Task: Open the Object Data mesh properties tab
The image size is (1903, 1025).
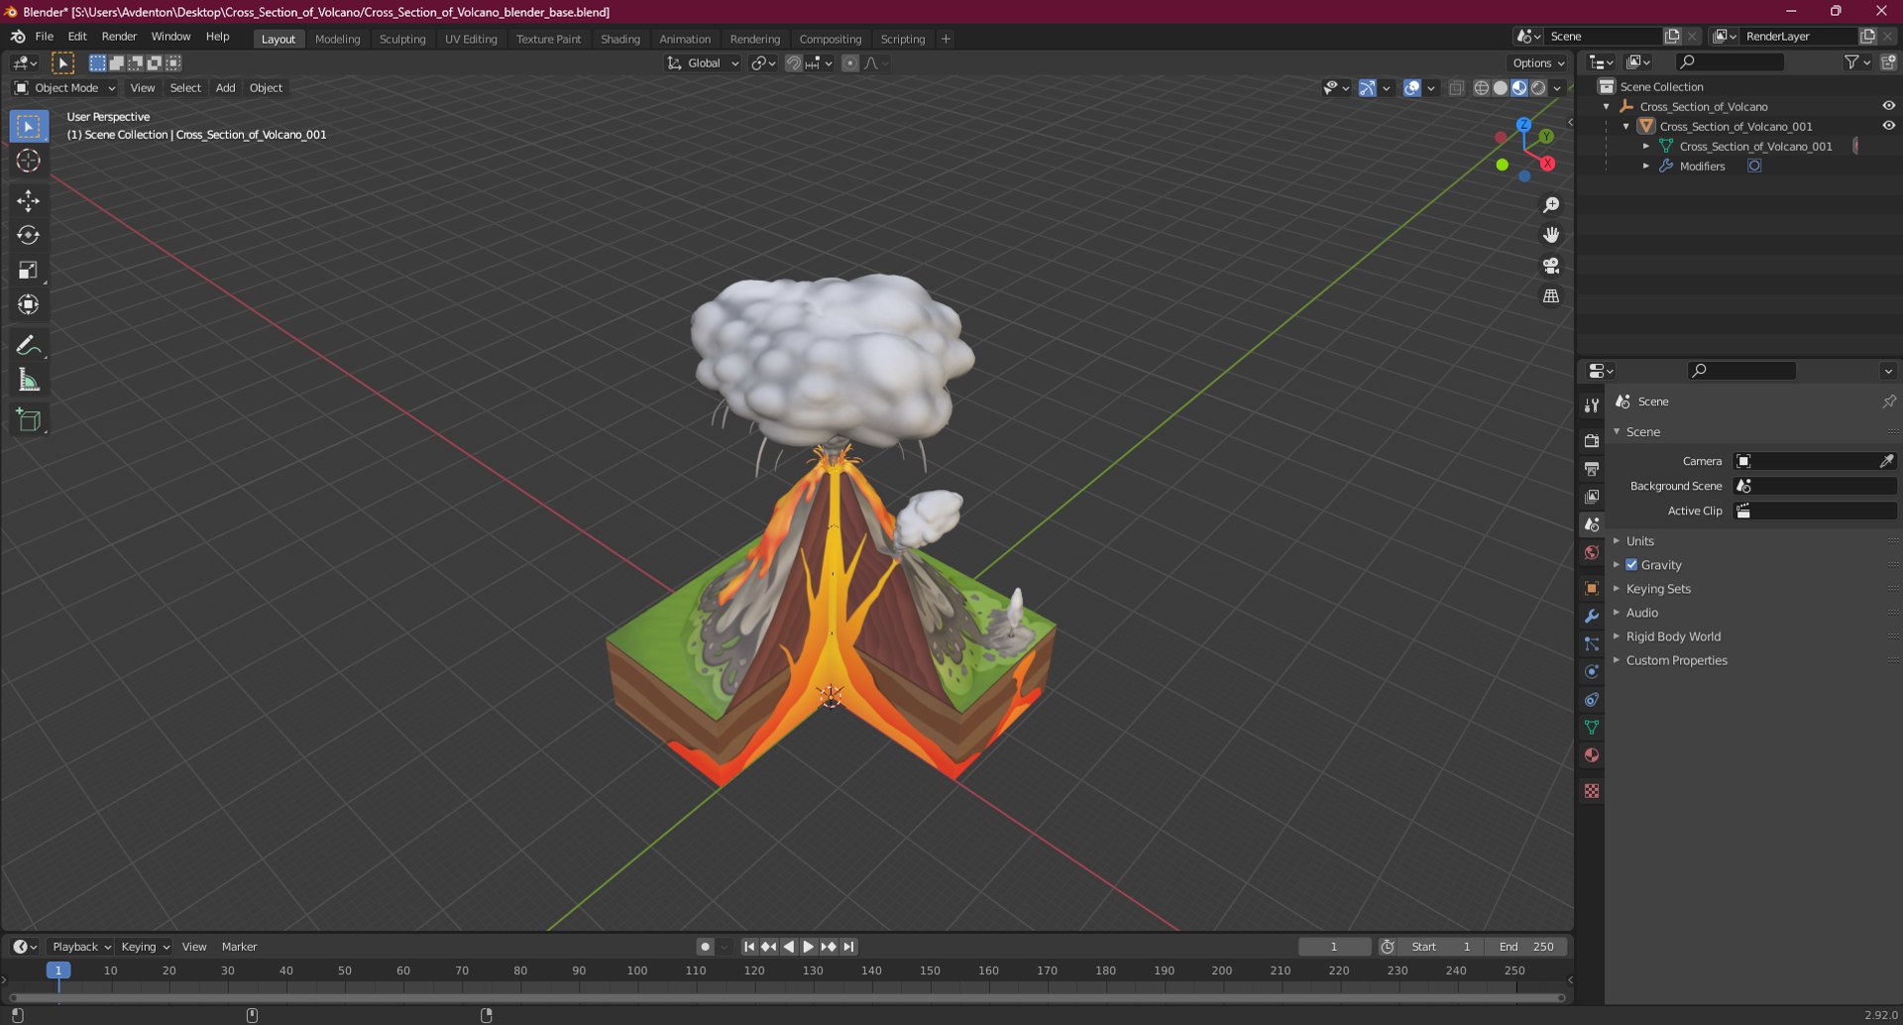Action: pos(1592,727)
